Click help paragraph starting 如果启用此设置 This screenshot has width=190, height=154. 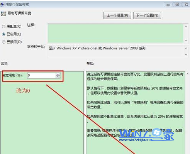(x=135, y=105)
